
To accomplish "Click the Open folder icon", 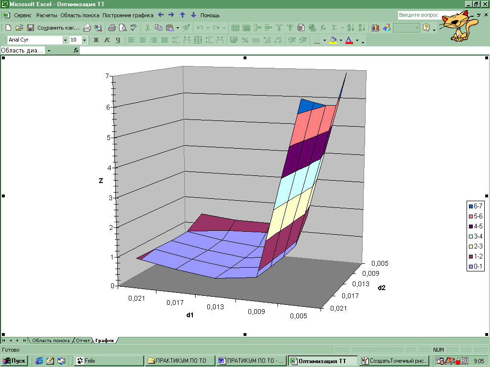I will click(x=19, y=28).
